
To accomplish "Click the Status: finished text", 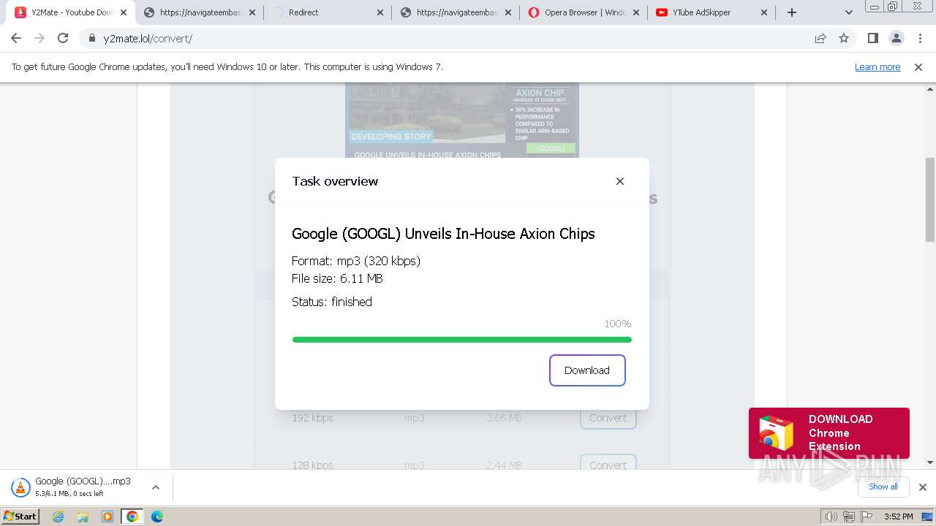I will (x=332, y=302).
